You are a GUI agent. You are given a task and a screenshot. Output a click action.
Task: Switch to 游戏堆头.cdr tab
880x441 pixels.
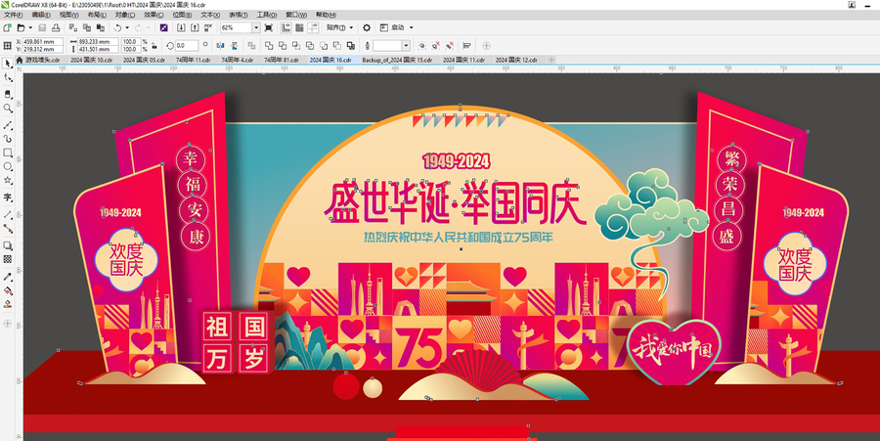tap(43, 60)
